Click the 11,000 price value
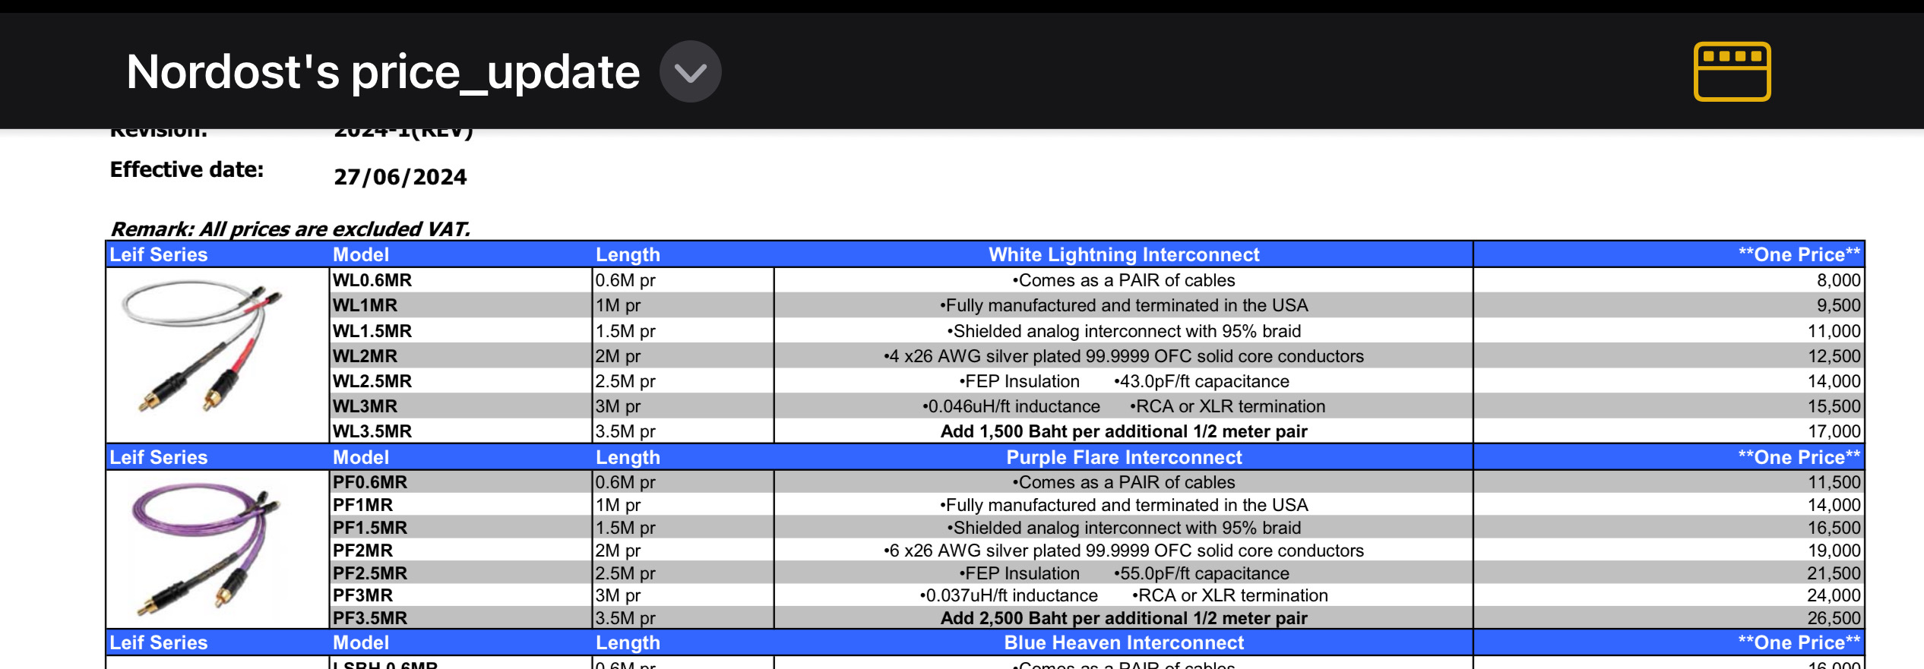 pyautogui.click(x=1834, y=331)
